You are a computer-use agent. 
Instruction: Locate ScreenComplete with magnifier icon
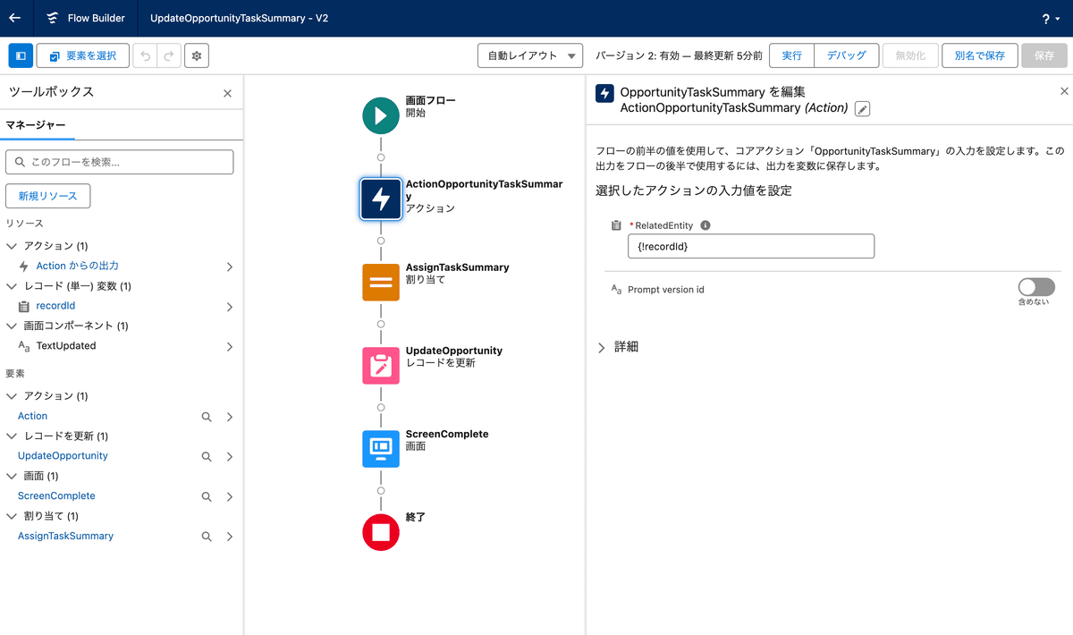tap(207, 496)
